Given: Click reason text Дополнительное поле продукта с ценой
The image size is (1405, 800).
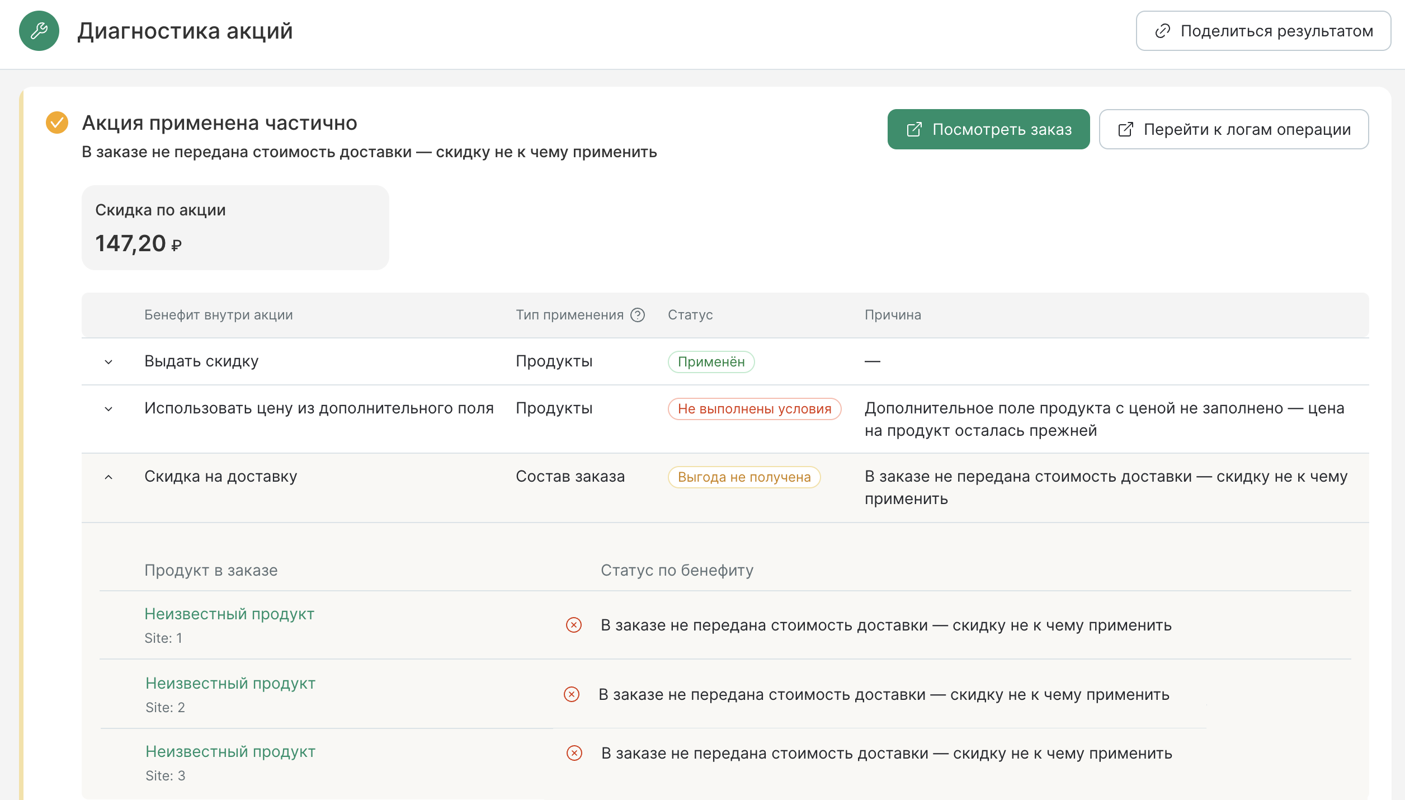Looking at the screenshot, I should click(1105, 419).
